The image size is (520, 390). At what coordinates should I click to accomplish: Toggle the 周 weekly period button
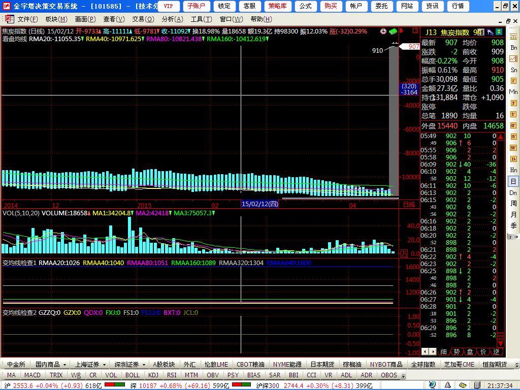click(514, 204)
